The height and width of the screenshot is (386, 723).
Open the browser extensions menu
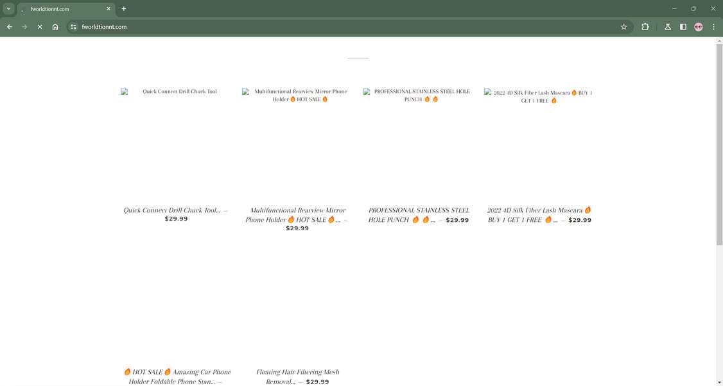tap(645, 26)
